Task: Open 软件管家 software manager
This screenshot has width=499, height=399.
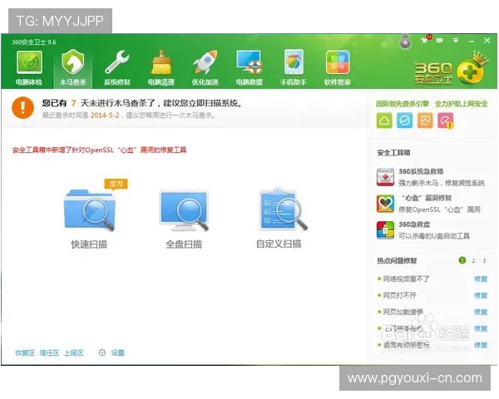Action: pyautogui.click(x=338, y=68)
